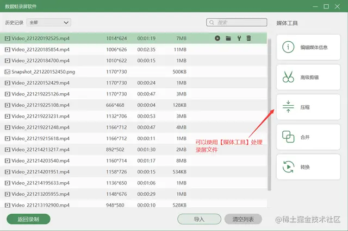Play the selected Video_221220192525.mp4
Image resolution: width=348 pixels, height=231 pixels.
tap(217, 39)
